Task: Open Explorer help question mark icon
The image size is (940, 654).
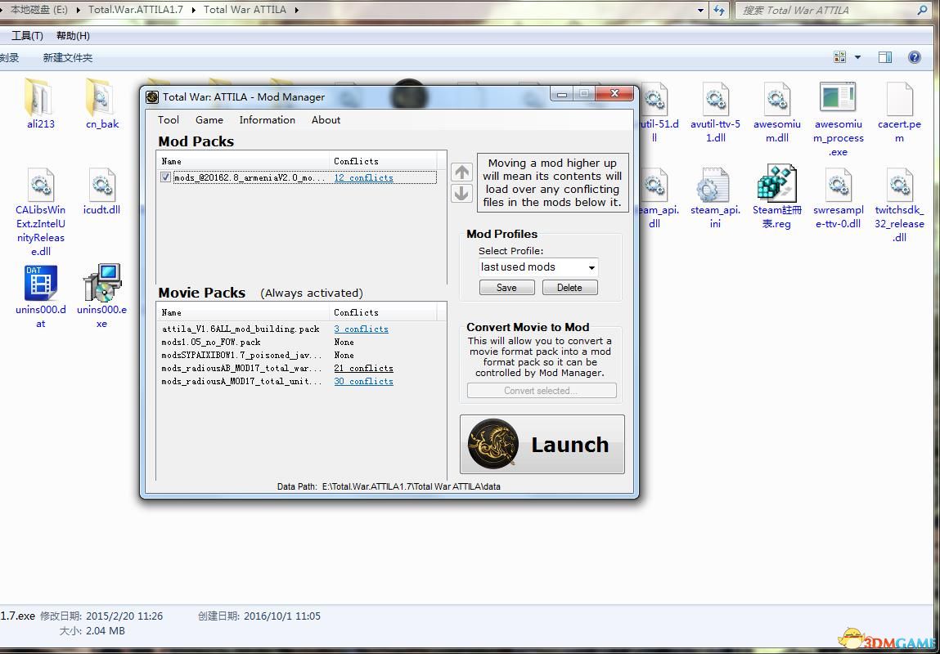Action: pos(914,57)
